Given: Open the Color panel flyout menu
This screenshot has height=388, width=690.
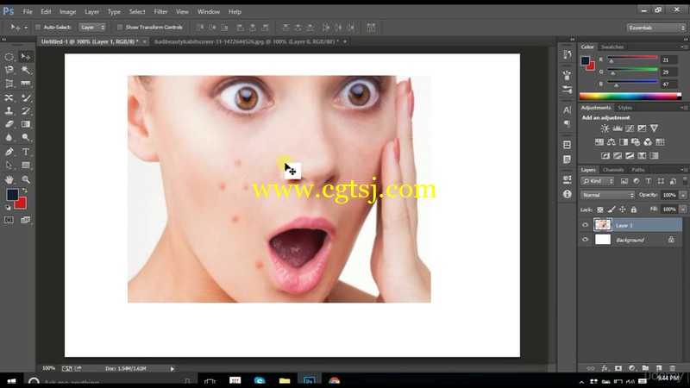Looking at the screenshot, I should [684, 47].
